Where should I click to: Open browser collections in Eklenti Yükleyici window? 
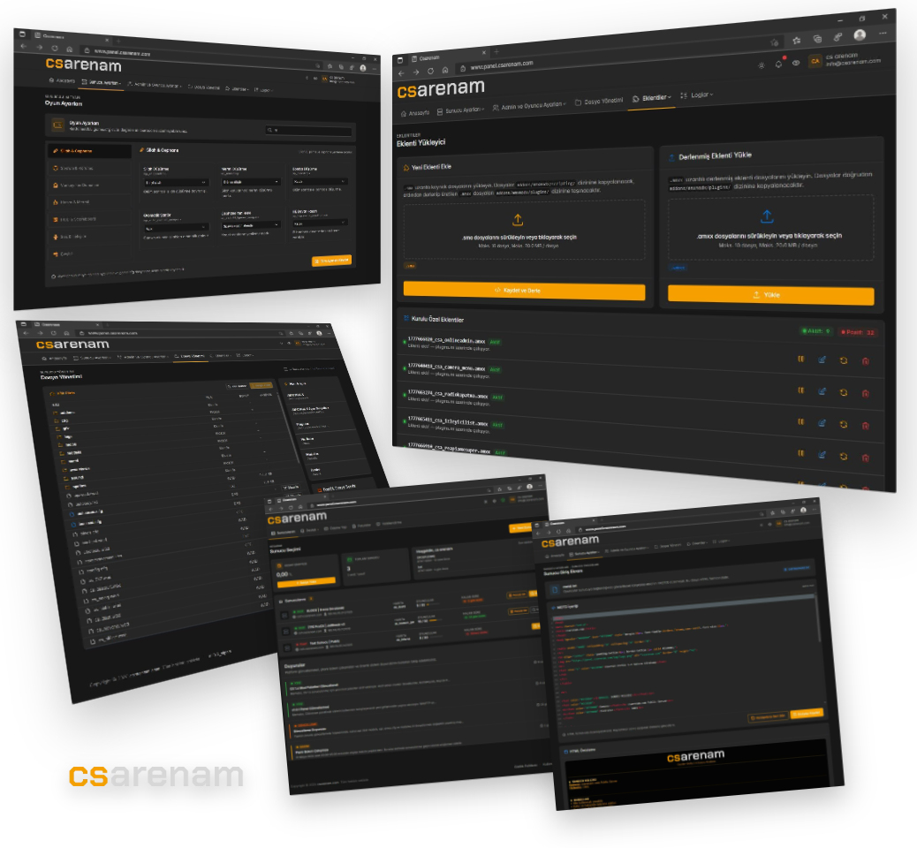pos(817,39)
